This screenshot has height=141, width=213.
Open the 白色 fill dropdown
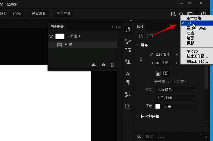pos(179,106)
